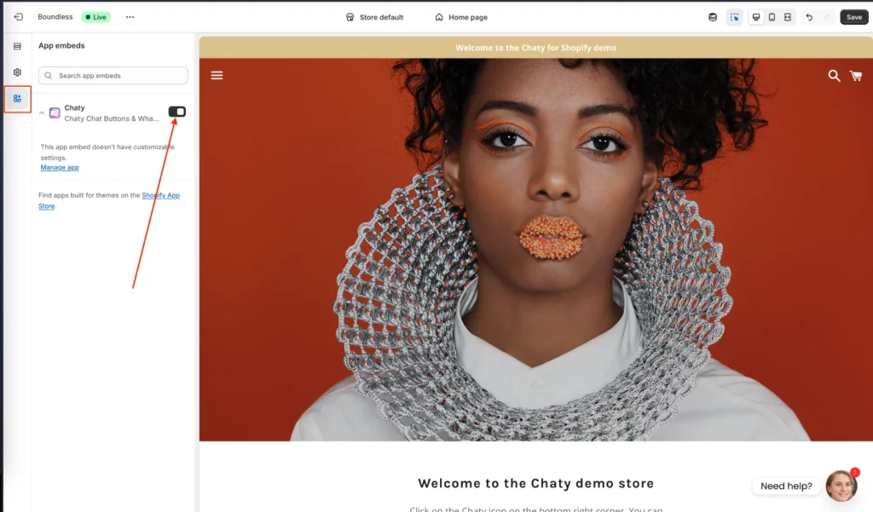Select the App embeds sidebar icon

pyautogui.click(x=17, y=99)
